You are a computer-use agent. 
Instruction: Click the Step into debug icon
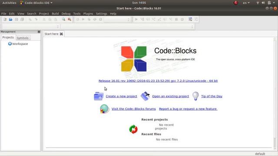(x=153, y=19)
